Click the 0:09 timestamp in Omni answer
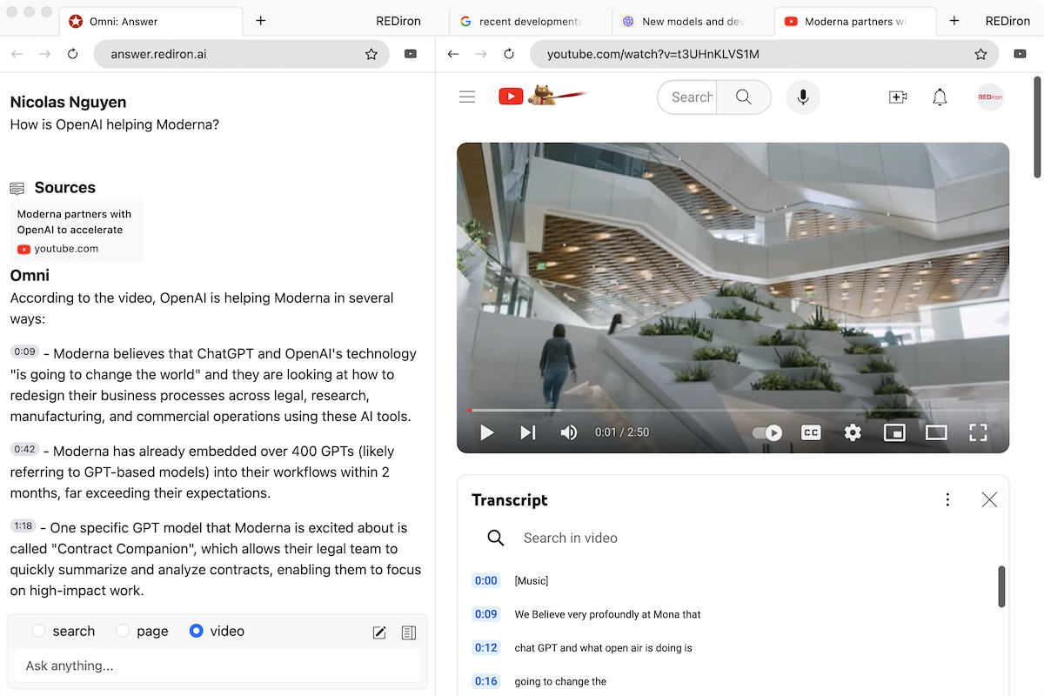 [x=24, y=351]
